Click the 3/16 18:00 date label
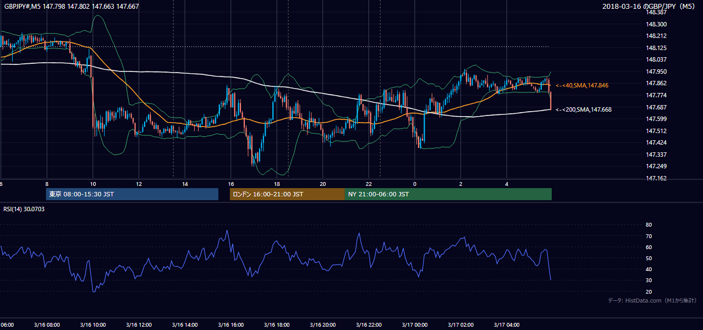 pos(277,324)
